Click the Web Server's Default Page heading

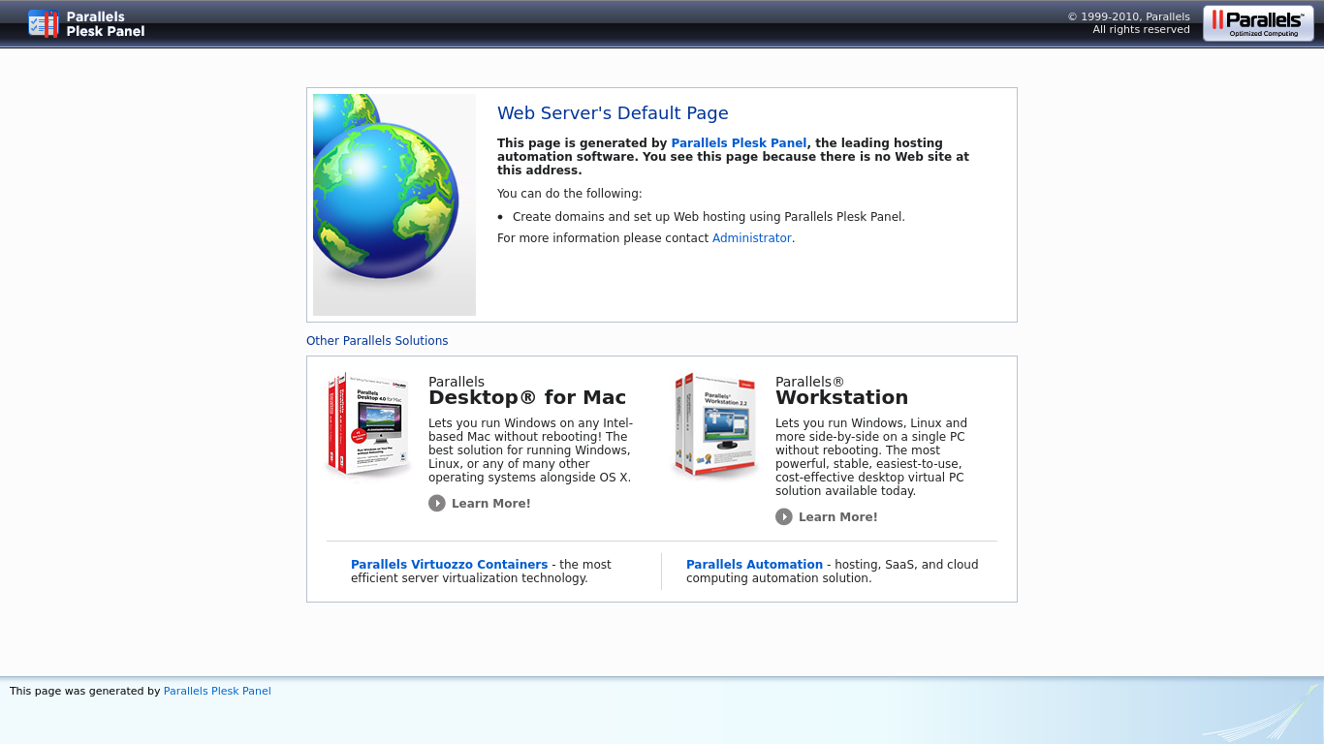[x=613, y=112]
